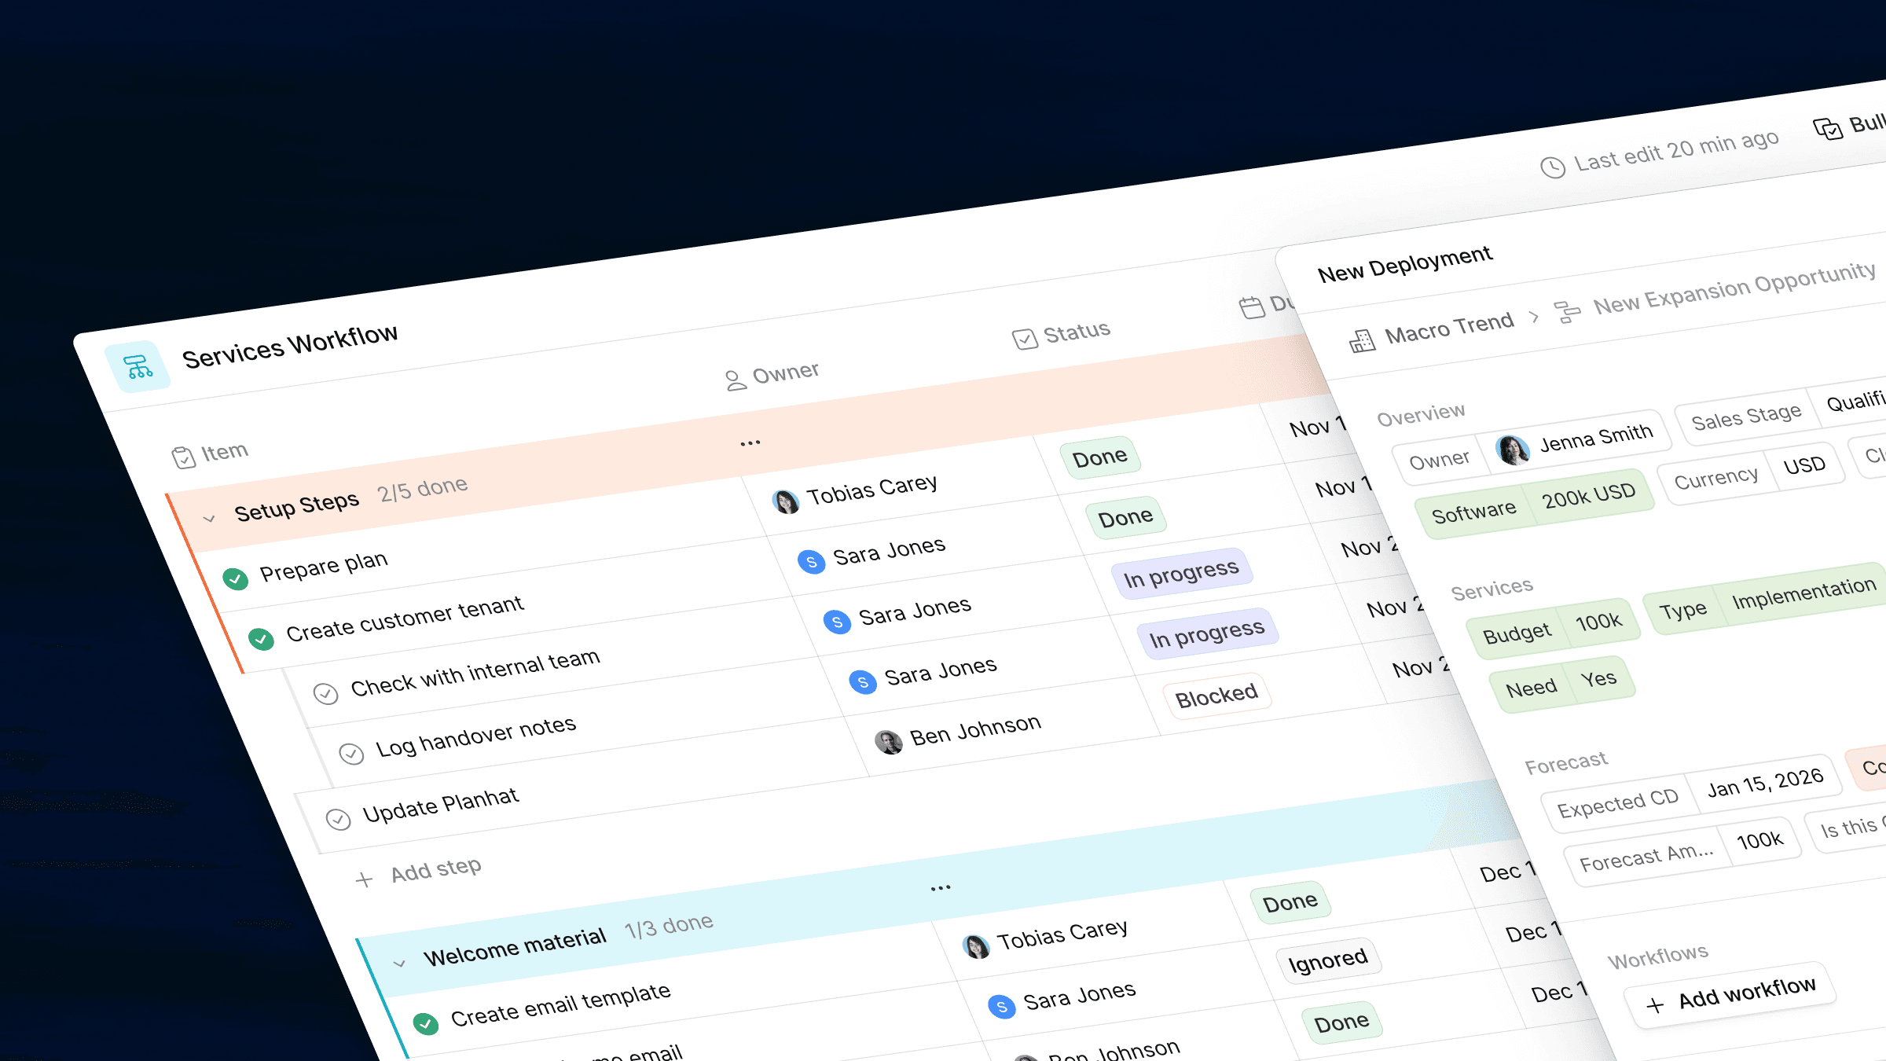Image resolution: width=1886 pixels, height=1061 pixels.
Task: Check off the Update Planhat step
Action: 338,819
